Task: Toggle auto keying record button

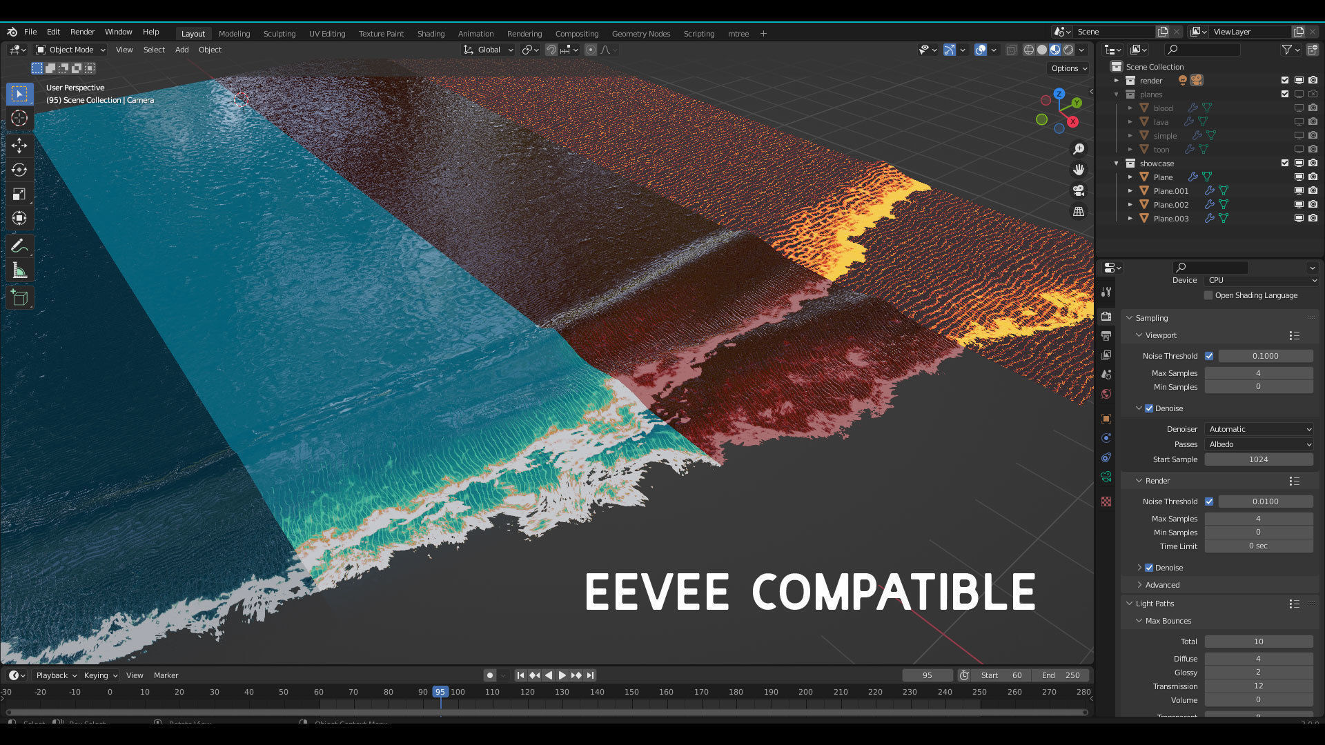Action: 490,675
